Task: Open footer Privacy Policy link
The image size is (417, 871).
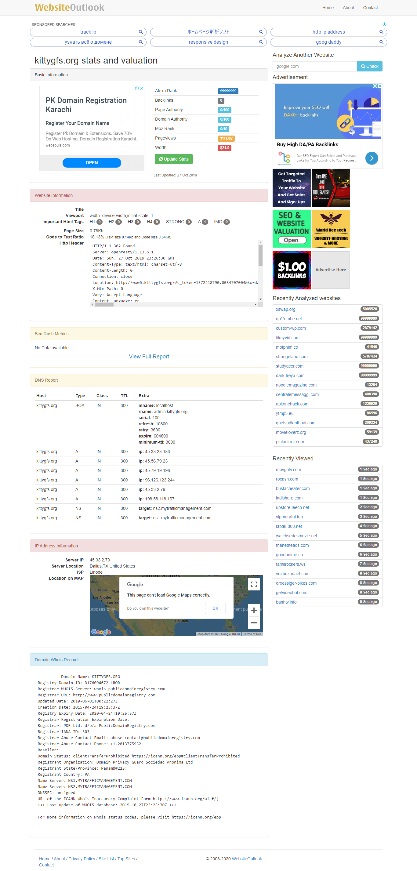Action: pyautogui.click(x=82, y=859)
